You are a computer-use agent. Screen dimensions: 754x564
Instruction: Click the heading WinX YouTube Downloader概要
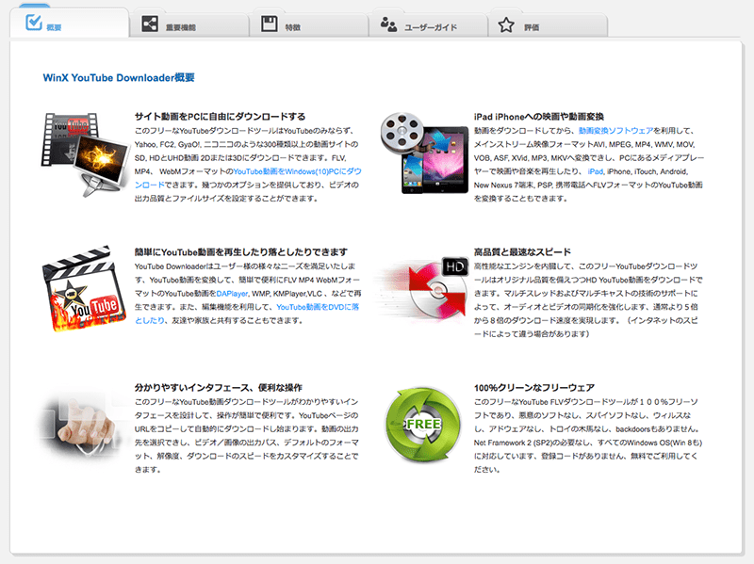pos(119,78)
